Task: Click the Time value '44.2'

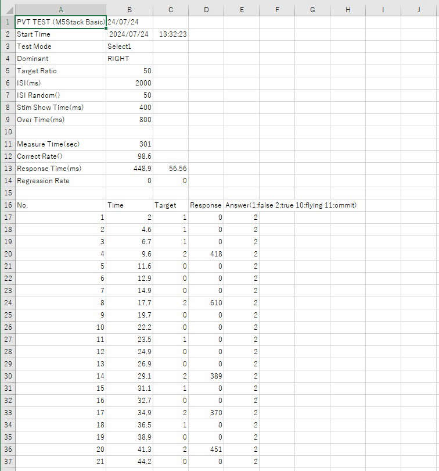Action: coord(129,461)
